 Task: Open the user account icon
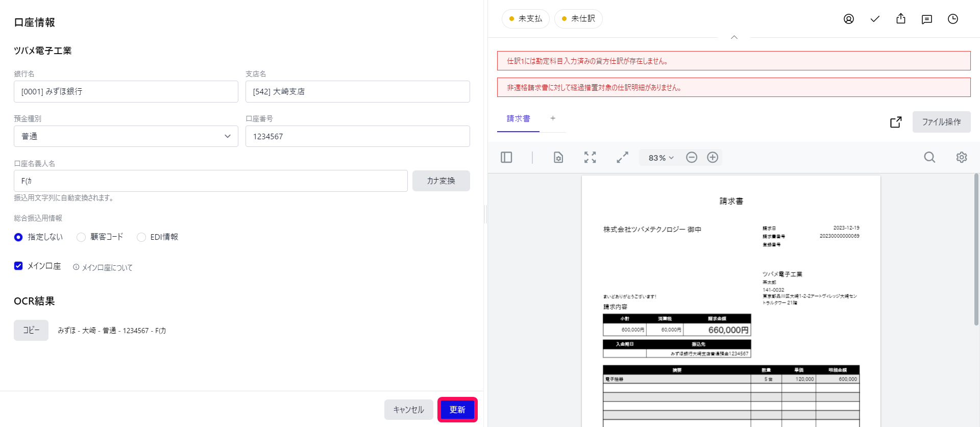tap(849, 19)
